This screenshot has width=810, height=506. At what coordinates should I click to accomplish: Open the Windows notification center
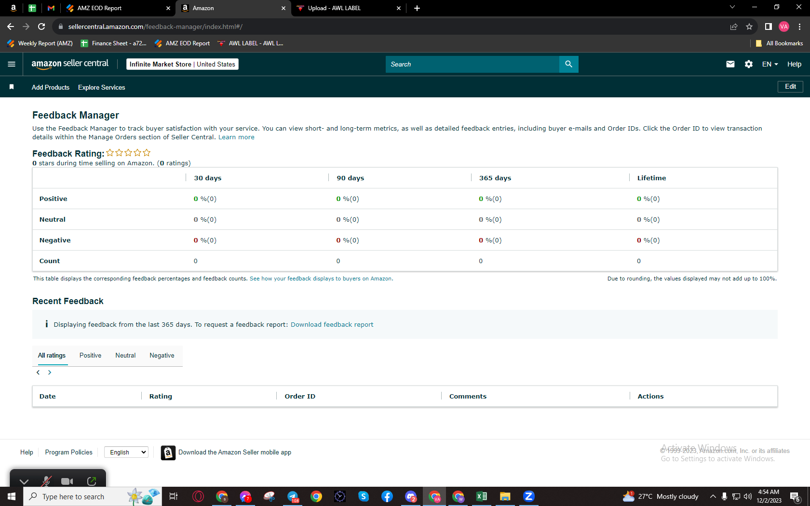[796, 497]
